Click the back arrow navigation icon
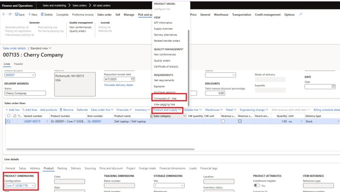This screenshot has width=340, height=192. click(x=4, y=14)
